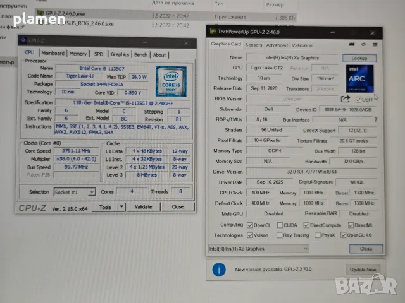Screen dimensions: 405x303
Task: Open the Validation tab in GPU-Z
Action: 302,45
